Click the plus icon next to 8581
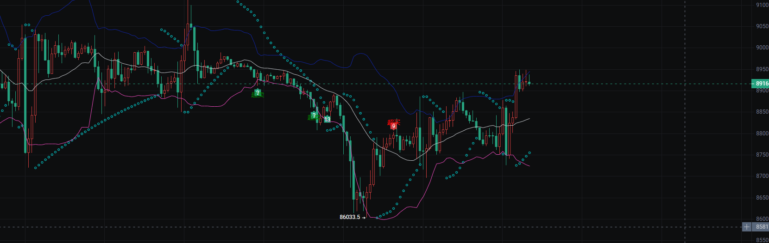The width and height of the screenshot is (769, 243). (746, 227)
